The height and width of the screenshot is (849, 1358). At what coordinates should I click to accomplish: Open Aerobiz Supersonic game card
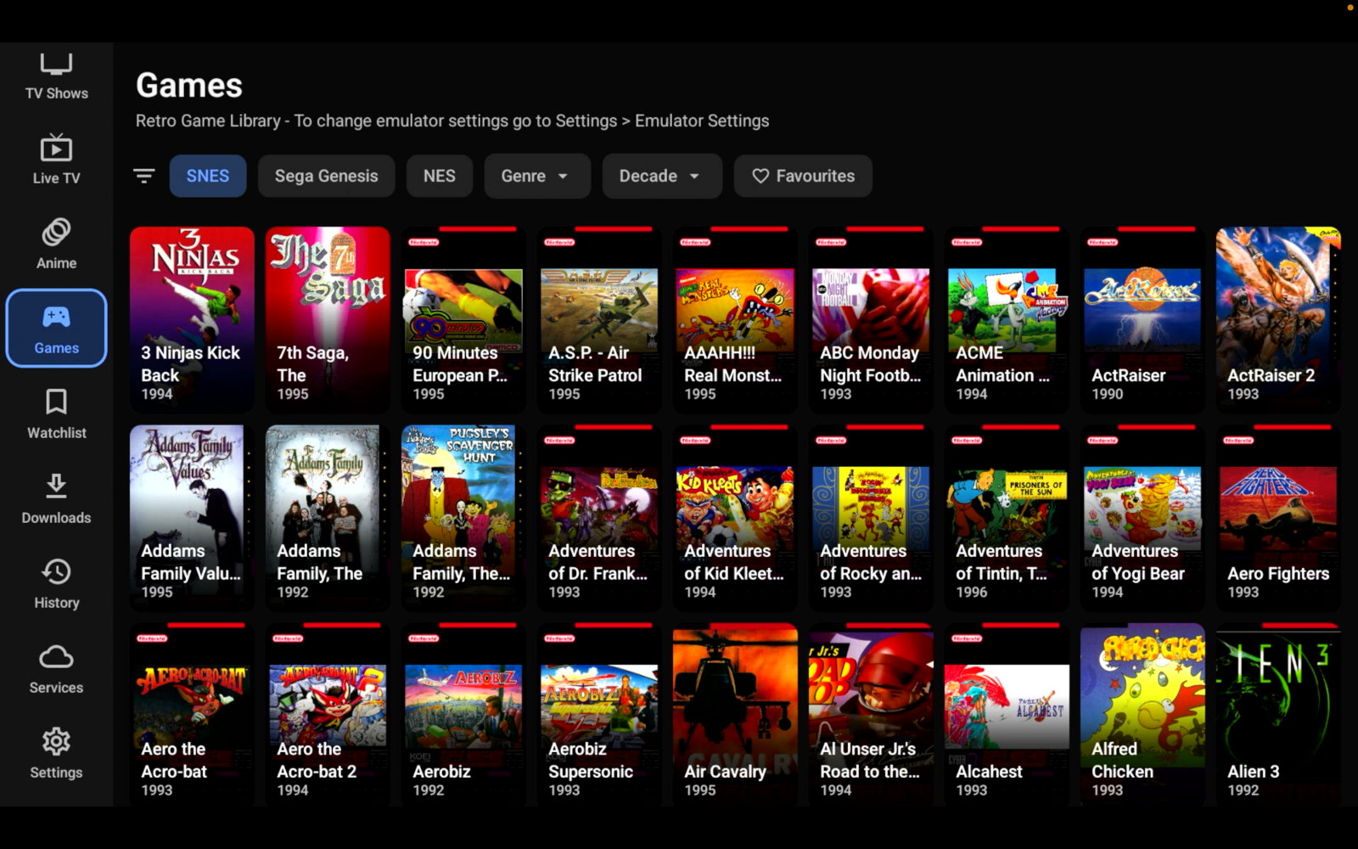599,715
